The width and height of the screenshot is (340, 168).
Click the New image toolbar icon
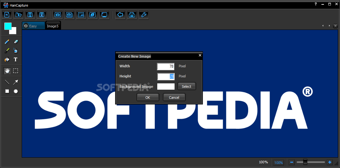tap(7, 15)
